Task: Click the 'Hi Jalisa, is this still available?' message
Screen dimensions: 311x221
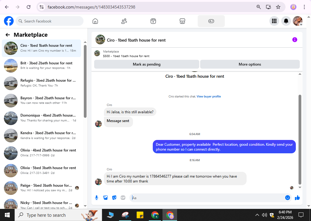Action: (x=130, y=112)
